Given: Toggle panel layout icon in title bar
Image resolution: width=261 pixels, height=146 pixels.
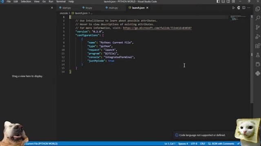Looking at the screenshot, I should 223,2.
